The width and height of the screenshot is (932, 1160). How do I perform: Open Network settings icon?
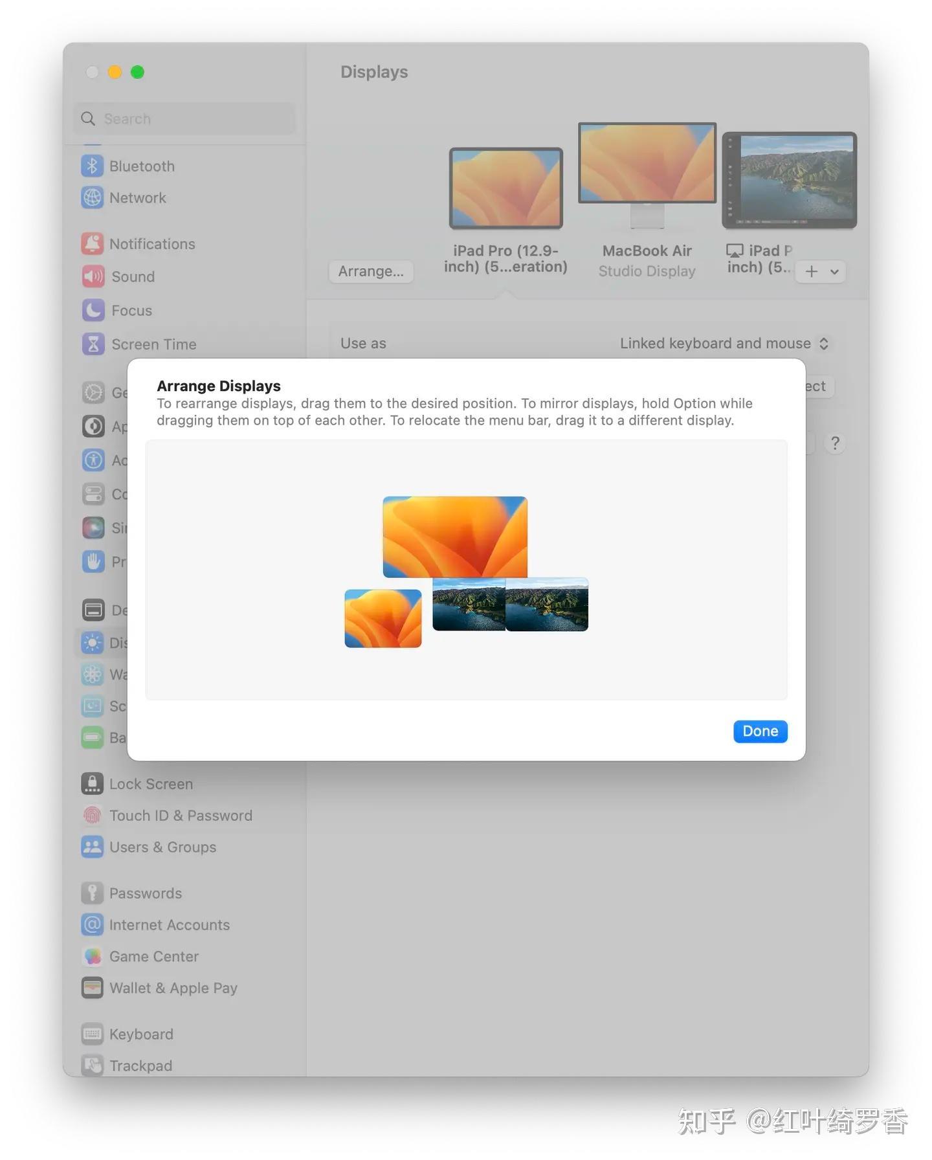point(92,197)
